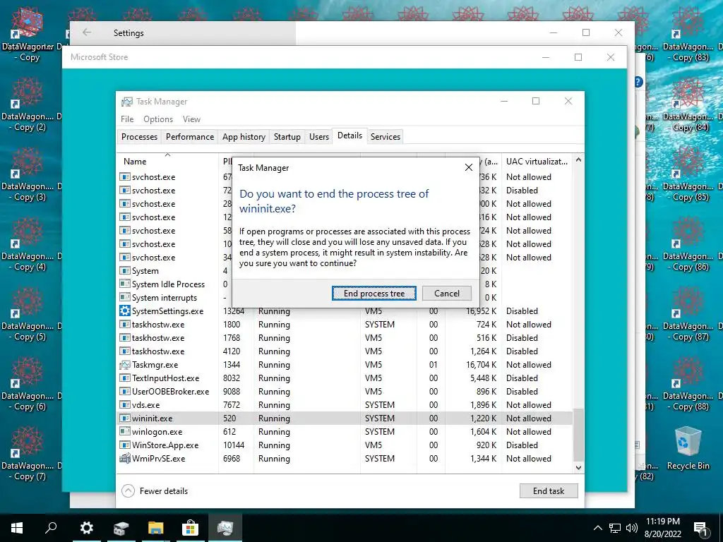The image size is (723, 542).
Task: Switch to the Processes tab
Action: 139,137
